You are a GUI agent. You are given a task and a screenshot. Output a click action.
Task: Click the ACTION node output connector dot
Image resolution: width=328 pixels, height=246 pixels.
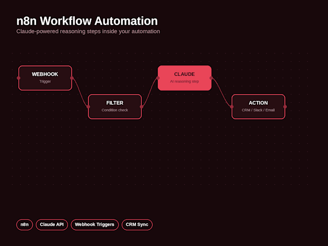pos(285,107)
